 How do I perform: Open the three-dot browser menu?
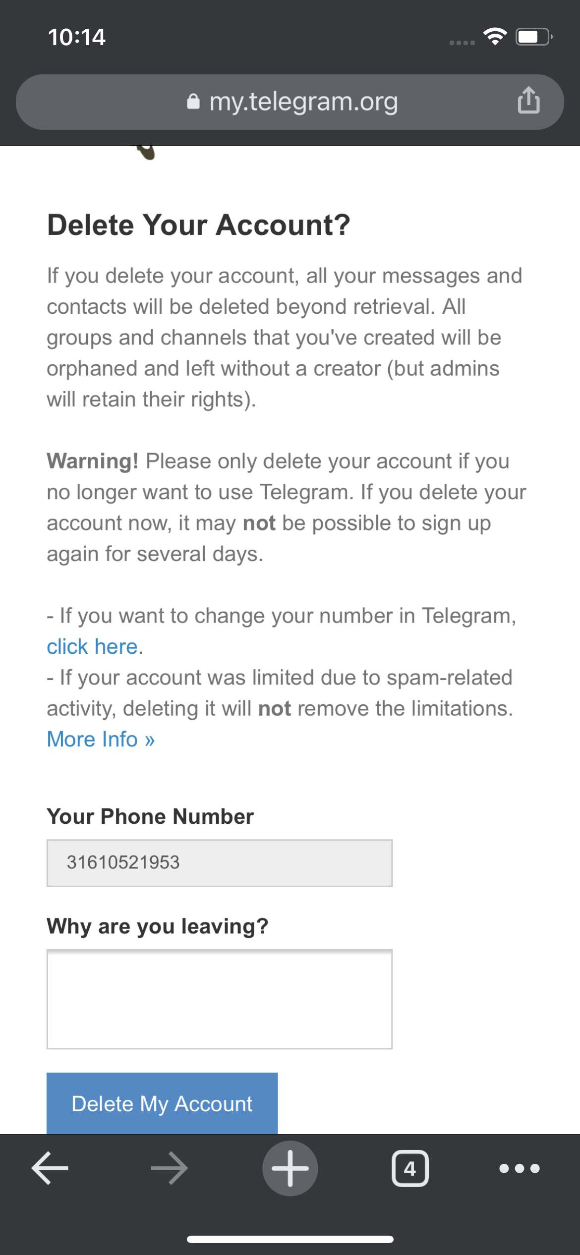point(520,1168)
